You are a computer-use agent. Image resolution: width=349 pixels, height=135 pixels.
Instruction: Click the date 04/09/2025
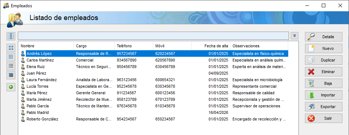[x=218, y=73]
